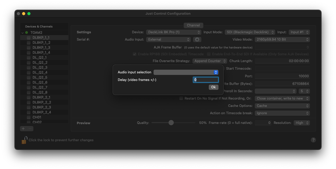
Task: Select DL_Q2_4 channel row
Action: 44,73
